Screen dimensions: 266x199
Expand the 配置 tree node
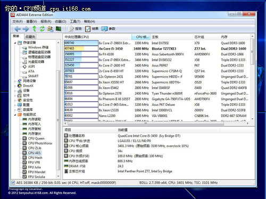coord(15,105)
